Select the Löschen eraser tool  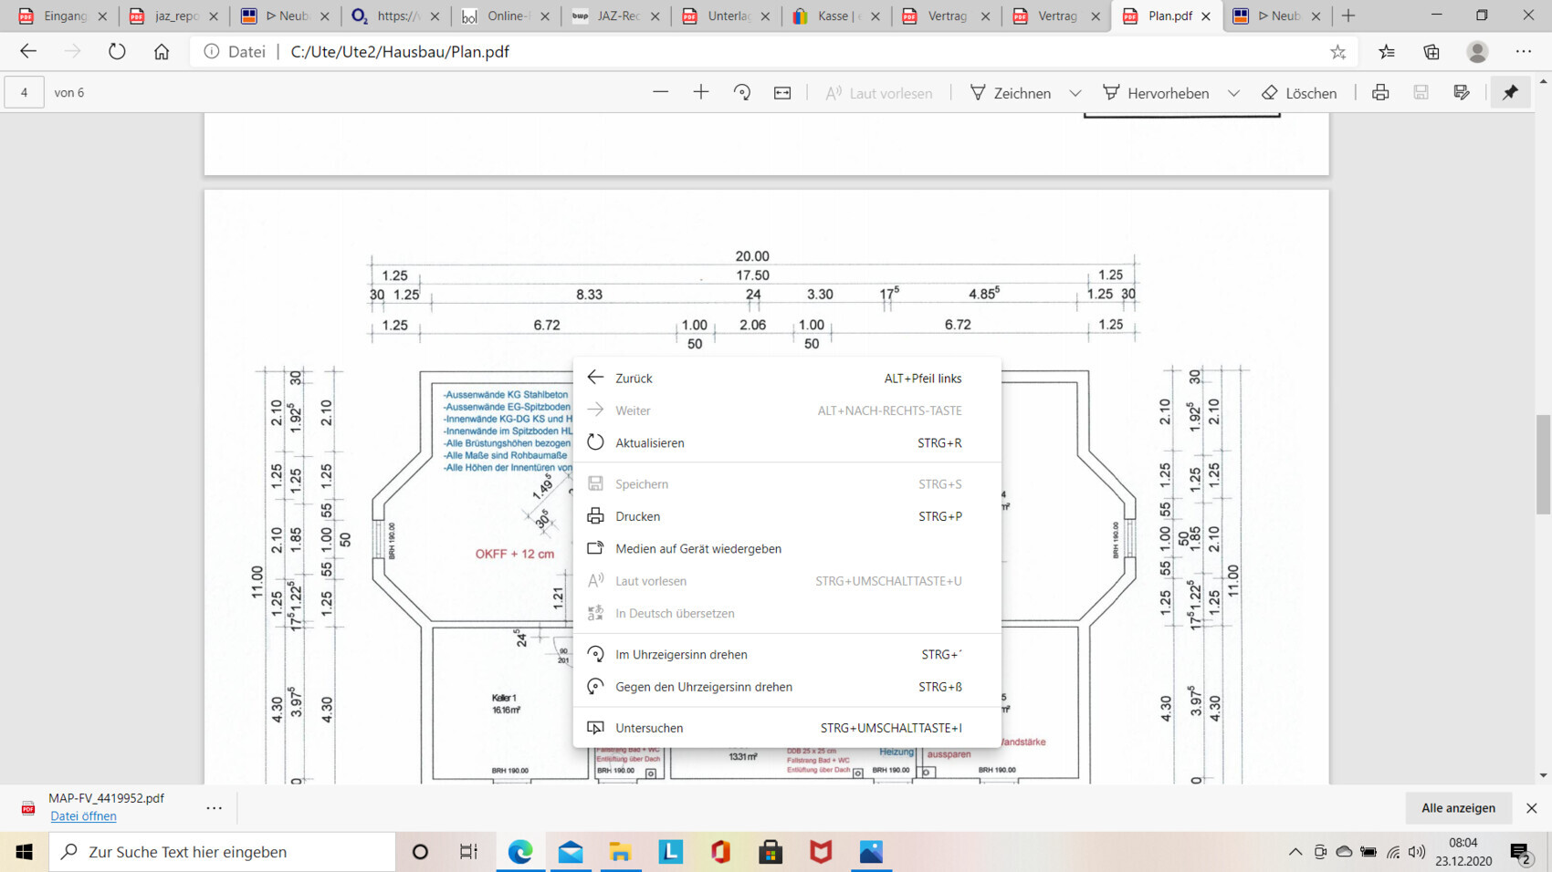(1299, 92)
